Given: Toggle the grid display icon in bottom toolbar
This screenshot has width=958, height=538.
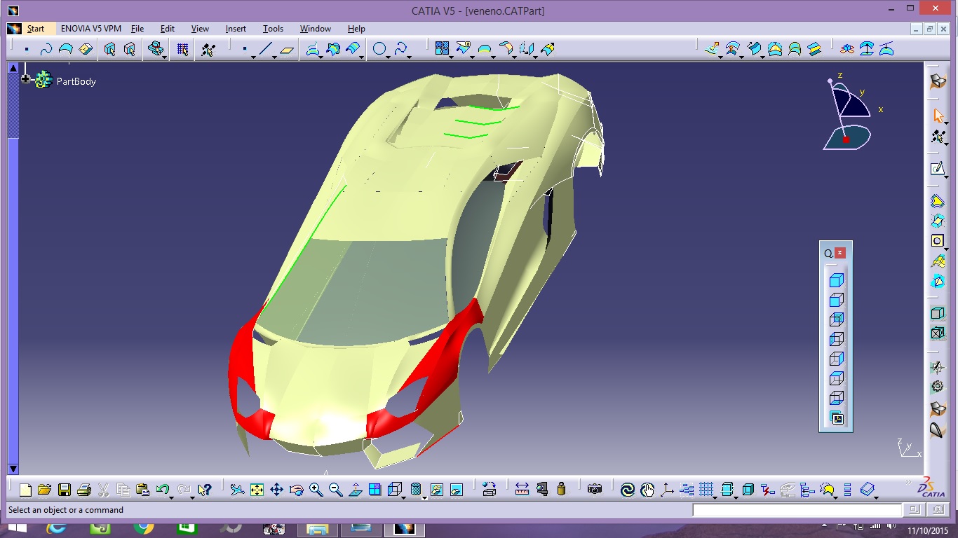Looking at the screenshot, I should (706, 490).
